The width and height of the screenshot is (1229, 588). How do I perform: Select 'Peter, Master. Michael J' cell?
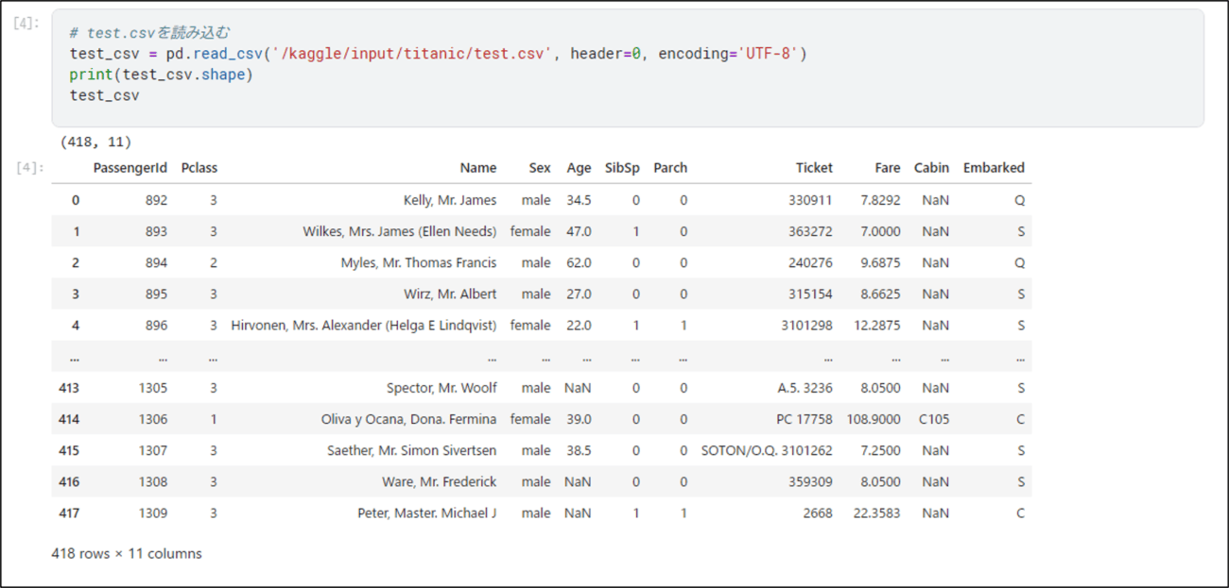click(427, 512)
